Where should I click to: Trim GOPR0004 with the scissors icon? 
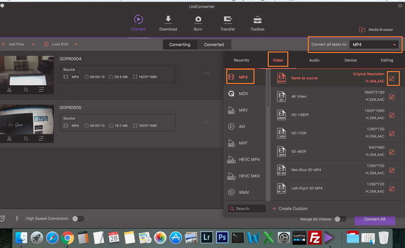pyautogui.click(x=10, y=90)
